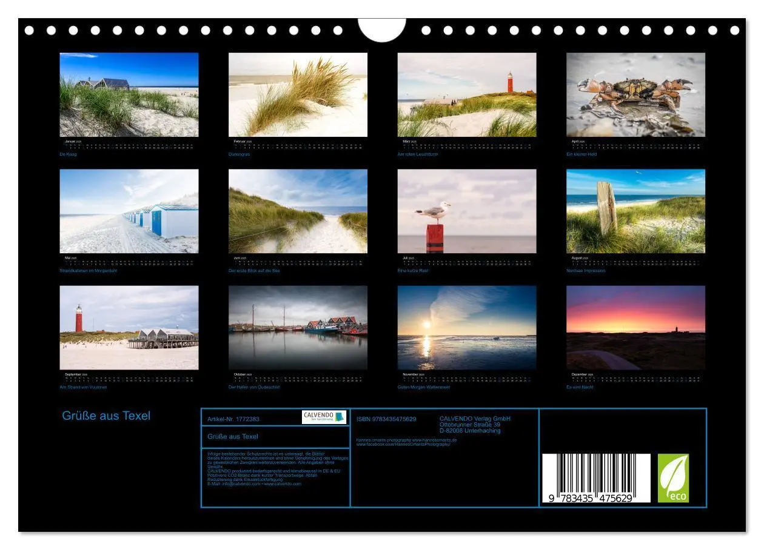Open the facebook.com HannesCmaritsPhotography link
The image size is (764, 550).
click(403, 445)
